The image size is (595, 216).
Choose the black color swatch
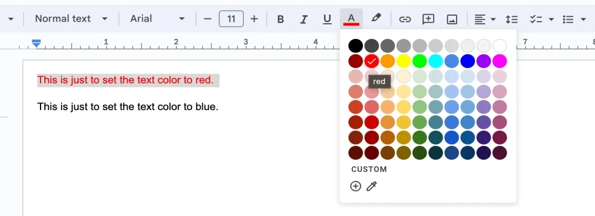tap(355, 45)
